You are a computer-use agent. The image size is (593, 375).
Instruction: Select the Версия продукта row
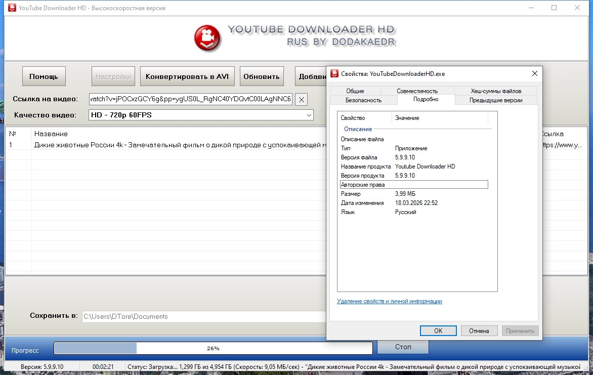[414, 176]
